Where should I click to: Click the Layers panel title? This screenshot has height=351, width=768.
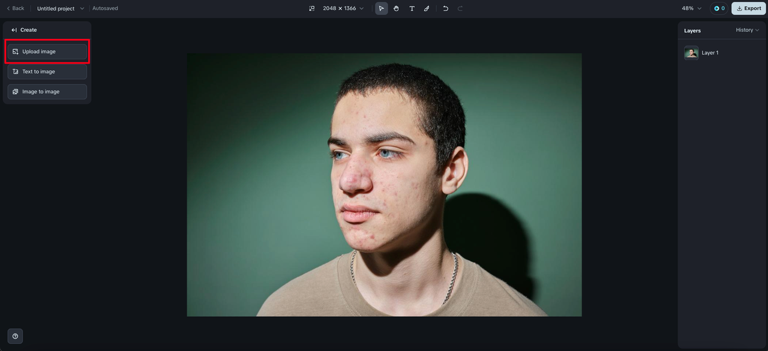pyautogui.click(x=692, y=31)
